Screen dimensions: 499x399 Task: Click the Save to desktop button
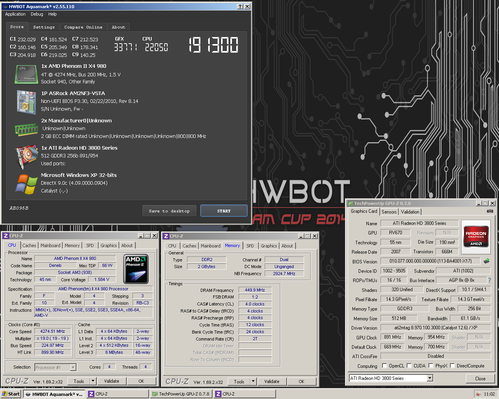[x=169, y=211]
